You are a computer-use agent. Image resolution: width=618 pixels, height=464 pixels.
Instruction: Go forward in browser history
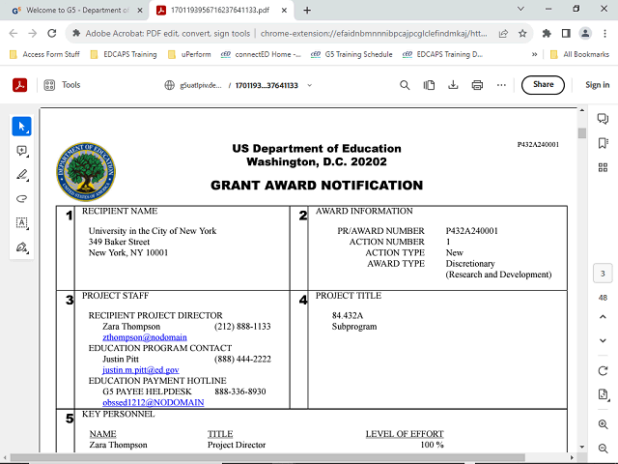click(33, 34)
